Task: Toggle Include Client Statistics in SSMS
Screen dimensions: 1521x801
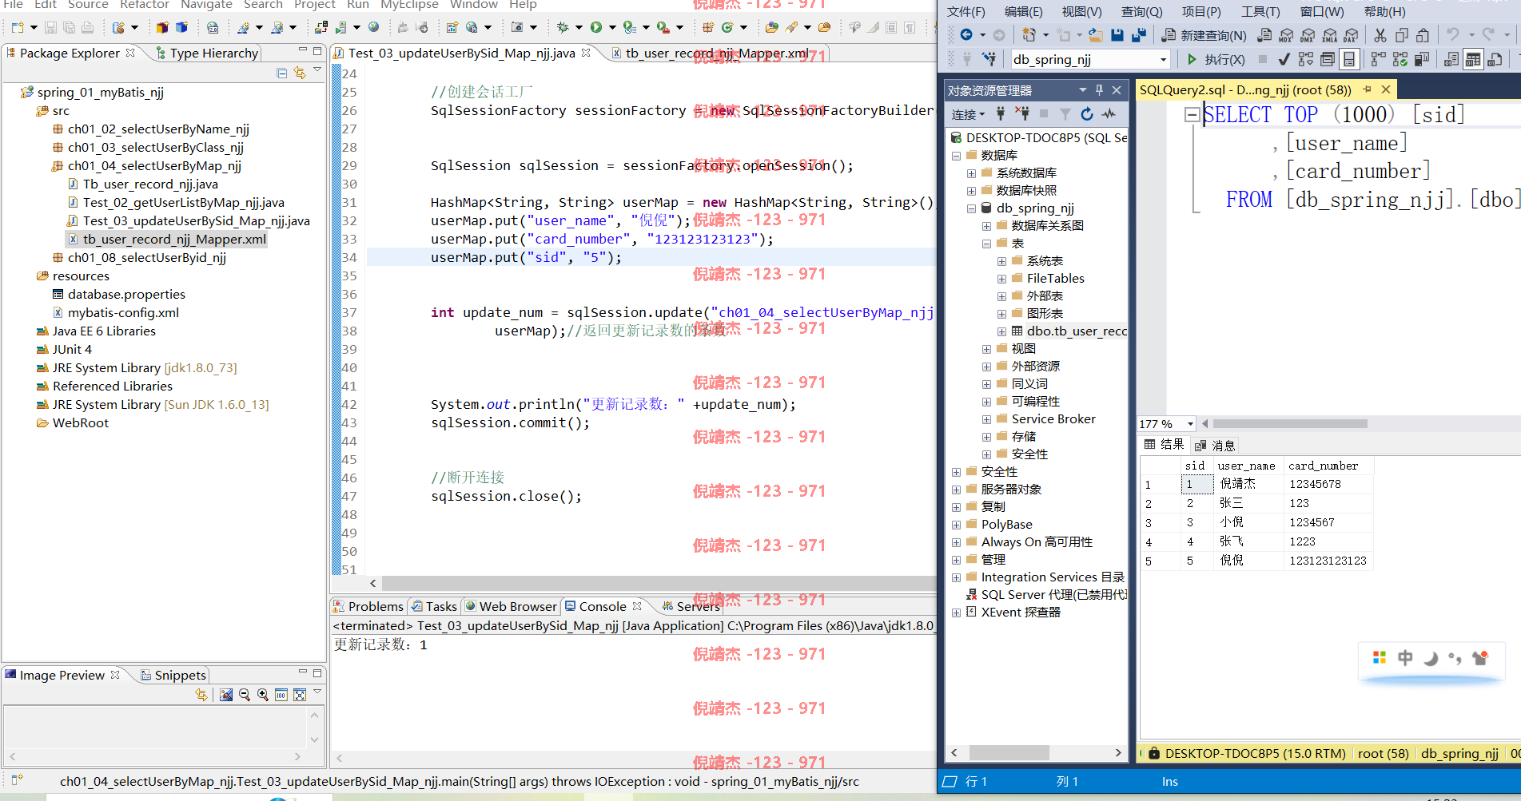Action: pyautogui.click(x=1422, y=59)
